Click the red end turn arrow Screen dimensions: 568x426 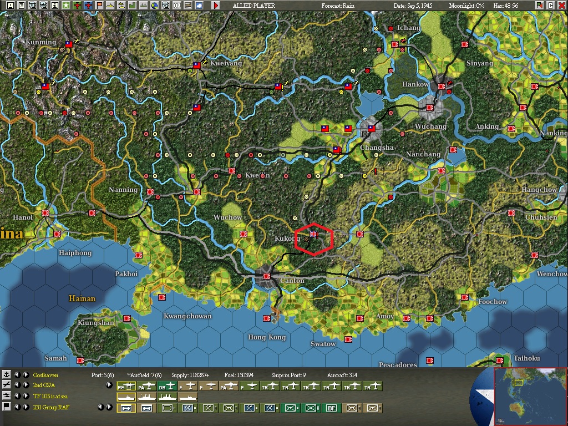pyautogui.click(x=216, y=6)
